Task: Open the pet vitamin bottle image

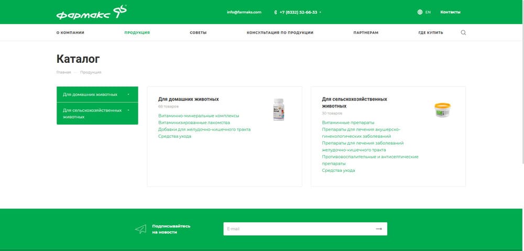Action: click(278, 110)
